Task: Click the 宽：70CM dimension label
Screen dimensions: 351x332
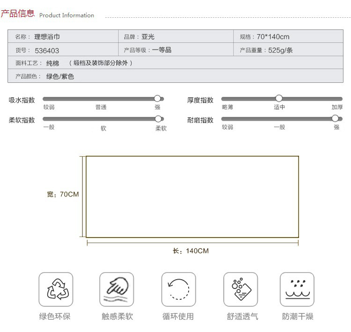Action: (x=63, y=194)
